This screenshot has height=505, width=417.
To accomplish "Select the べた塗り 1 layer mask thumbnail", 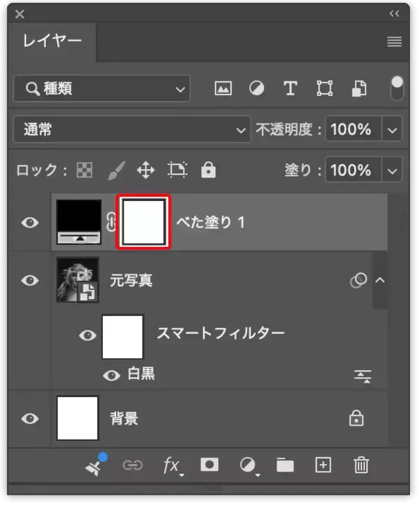I will click(x=143, y=222).
